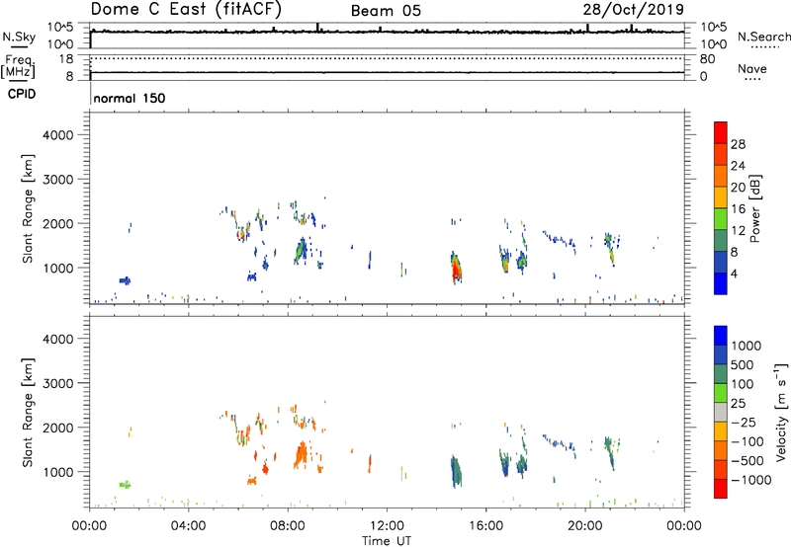Select the 'Freq. [MHz]' axis label
Screen dimensions: 791x547
(x=20, y=67)
